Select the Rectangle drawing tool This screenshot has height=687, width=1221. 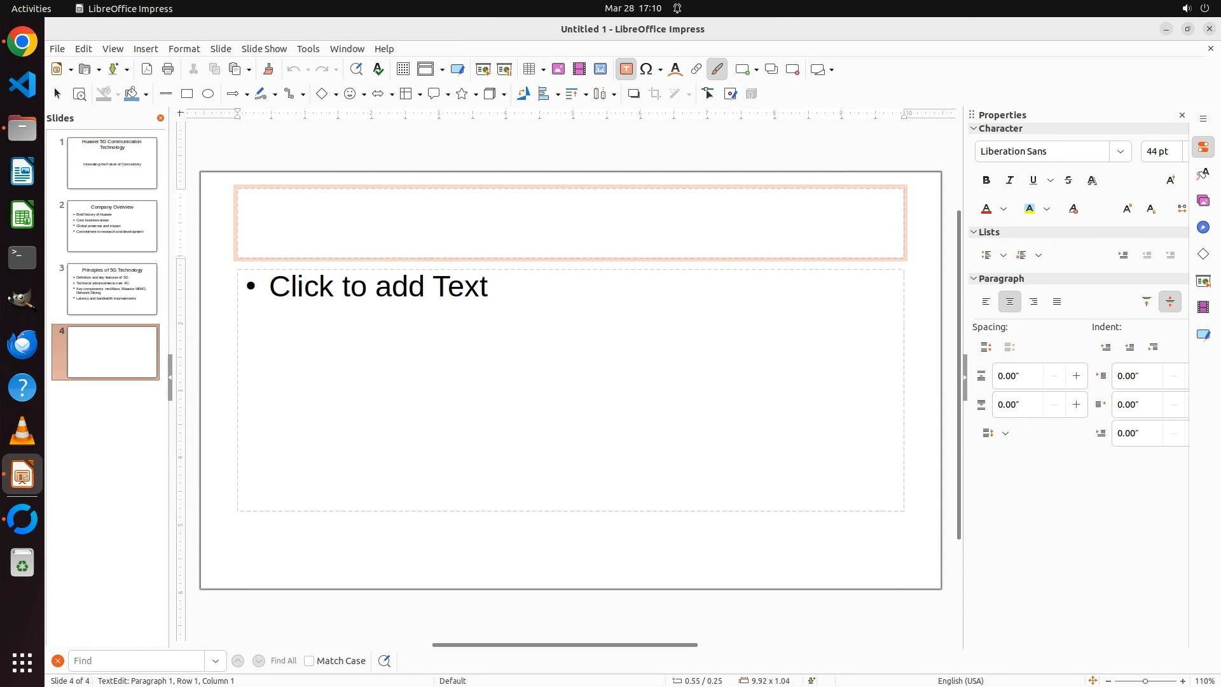click(x=187, y=94)
